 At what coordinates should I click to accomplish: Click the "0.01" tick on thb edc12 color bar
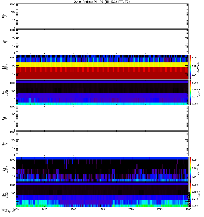click(x=194, y=75)
